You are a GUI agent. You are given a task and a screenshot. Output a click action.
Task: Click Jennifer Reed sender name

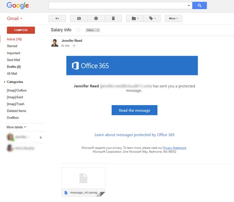point(72,41)
